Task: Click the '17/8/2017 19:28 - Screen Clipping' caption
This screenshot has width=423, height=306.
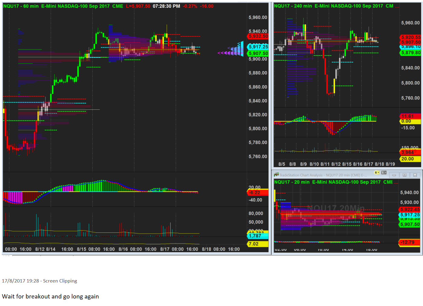Action: (x=40, y=281)
